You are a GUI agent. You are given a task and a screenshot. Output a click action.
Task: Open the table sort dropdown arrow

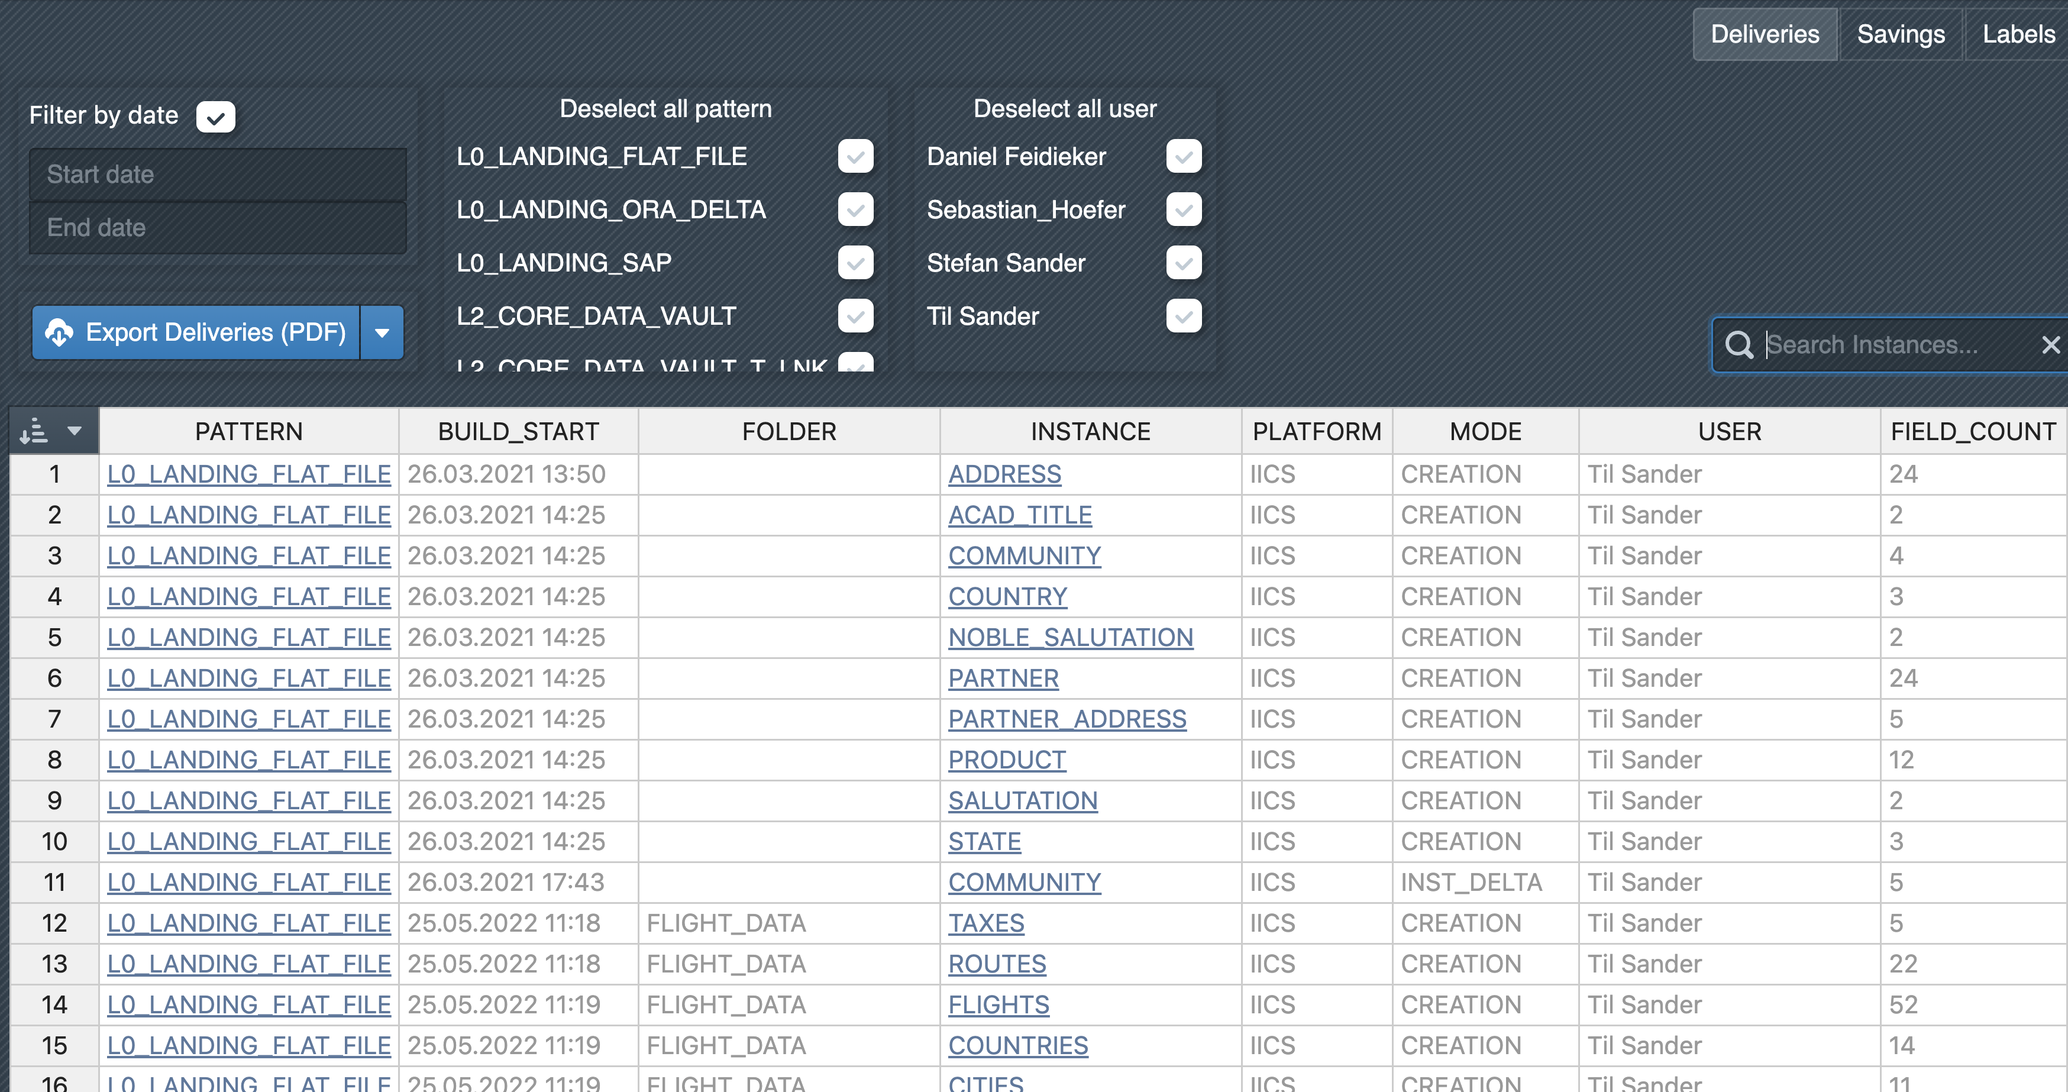(x=75, y=431)
